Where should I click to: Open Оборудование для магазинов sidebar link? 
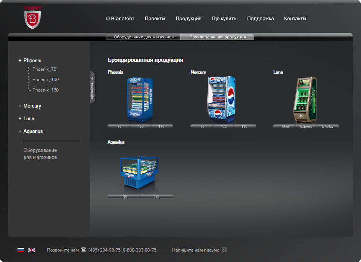coord(40,154)
